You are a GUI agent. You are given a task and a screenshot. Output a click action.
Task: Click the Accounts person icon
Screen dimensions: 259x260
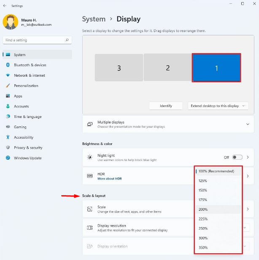coord(8,106)
